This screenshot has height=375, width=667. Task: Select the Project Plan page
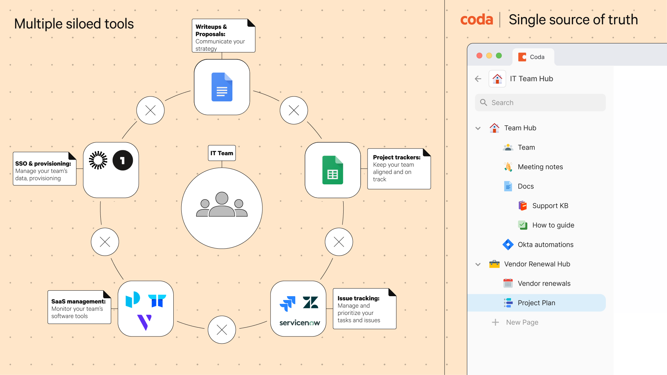(x=536, y=303)
